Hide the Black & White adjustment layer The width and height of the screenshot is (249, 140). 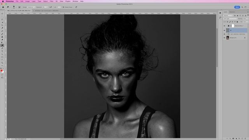click(x=224, y=26)
